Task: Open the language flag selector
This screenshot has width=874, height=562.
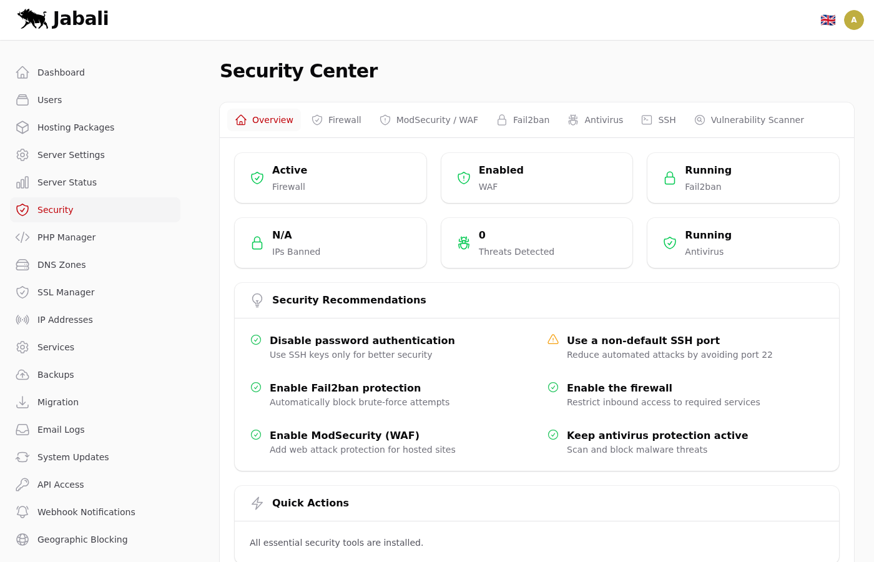Action: [x=828, y=20]
